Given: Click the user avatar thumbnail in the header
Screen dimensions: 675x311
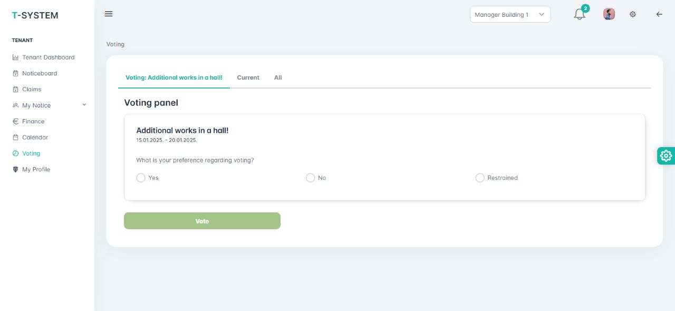Looking at the screenshot, I should [x=609, y=14].
